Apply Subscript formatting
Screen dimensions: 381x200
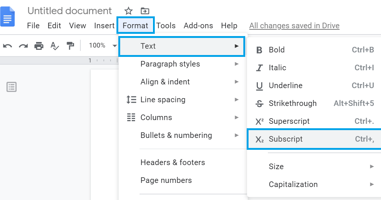coord(314,139)
